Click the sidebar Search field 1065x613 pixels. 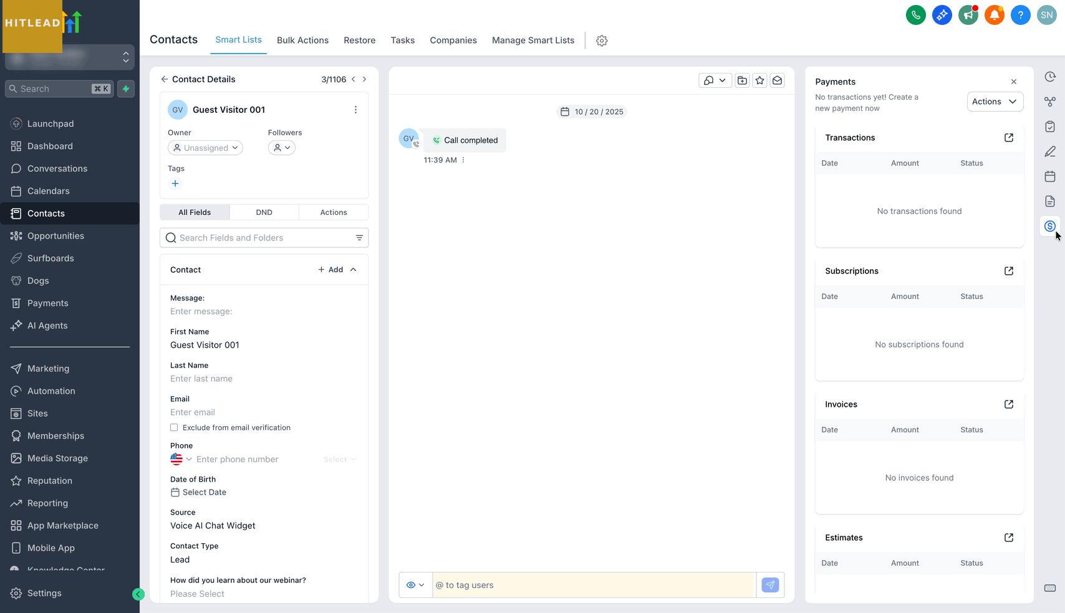click(59, 88)
